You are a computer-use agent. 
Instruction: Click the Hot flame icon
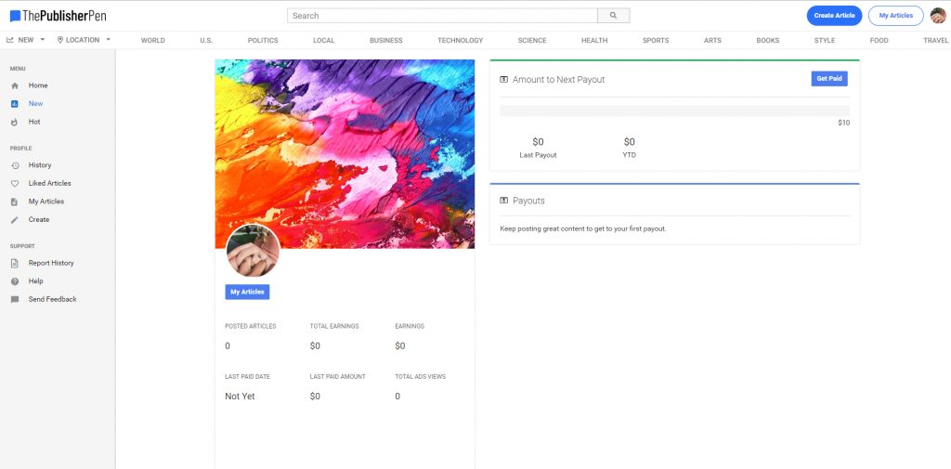[15, 122]
